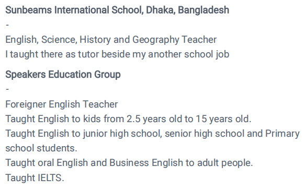Click the word Bangladesh in heading
307x191 pixels.
pyautogui.click(x=203, y=10)
